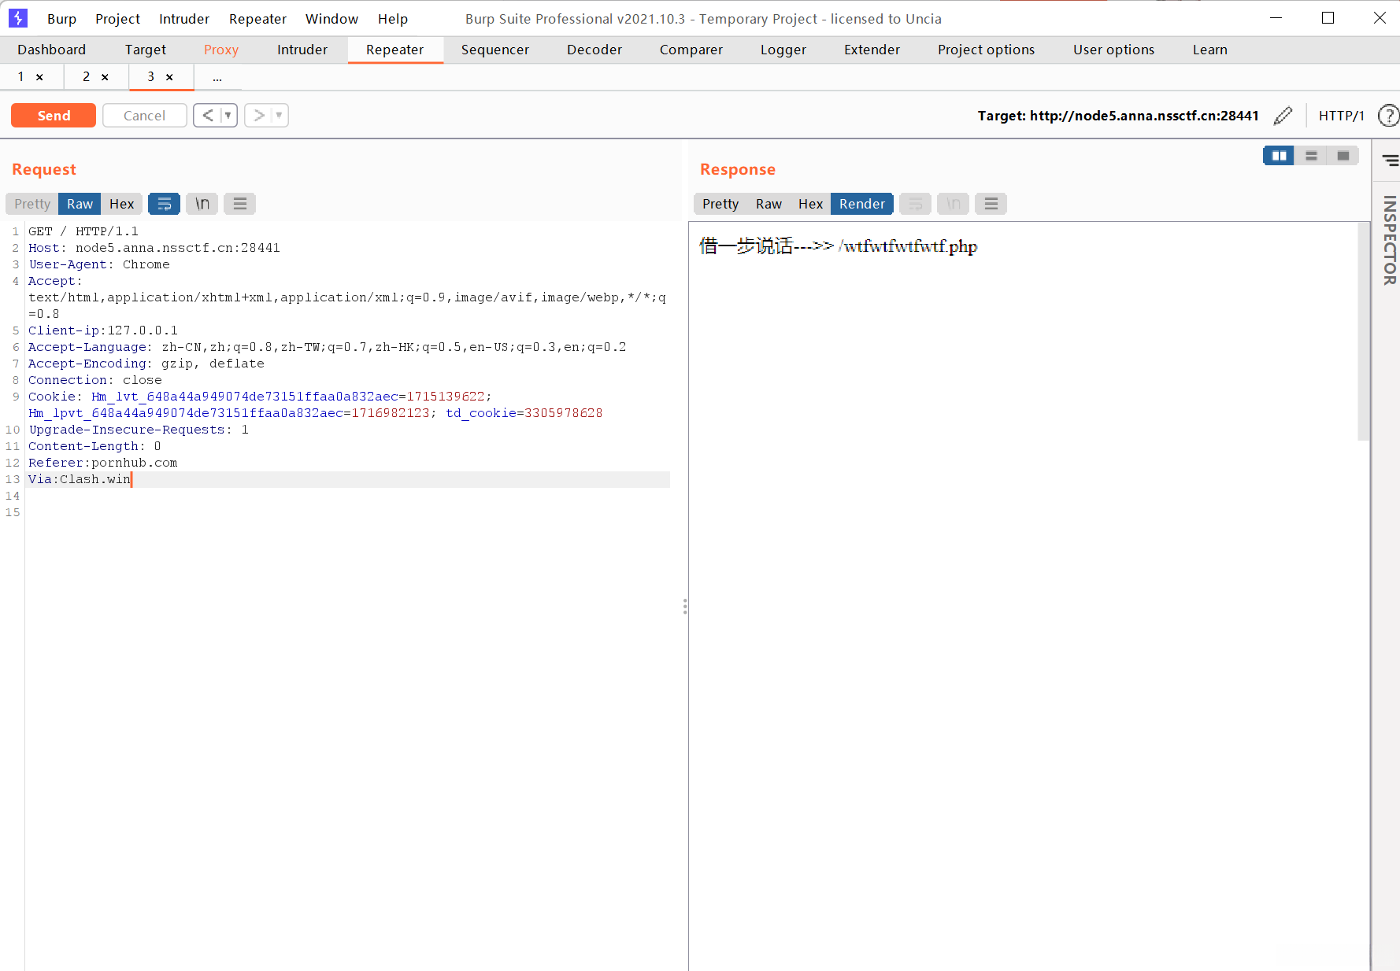Screen dimensions: 1400x971
Task: Open the Repeater menu in menu bar
Action: pos(257,19)
